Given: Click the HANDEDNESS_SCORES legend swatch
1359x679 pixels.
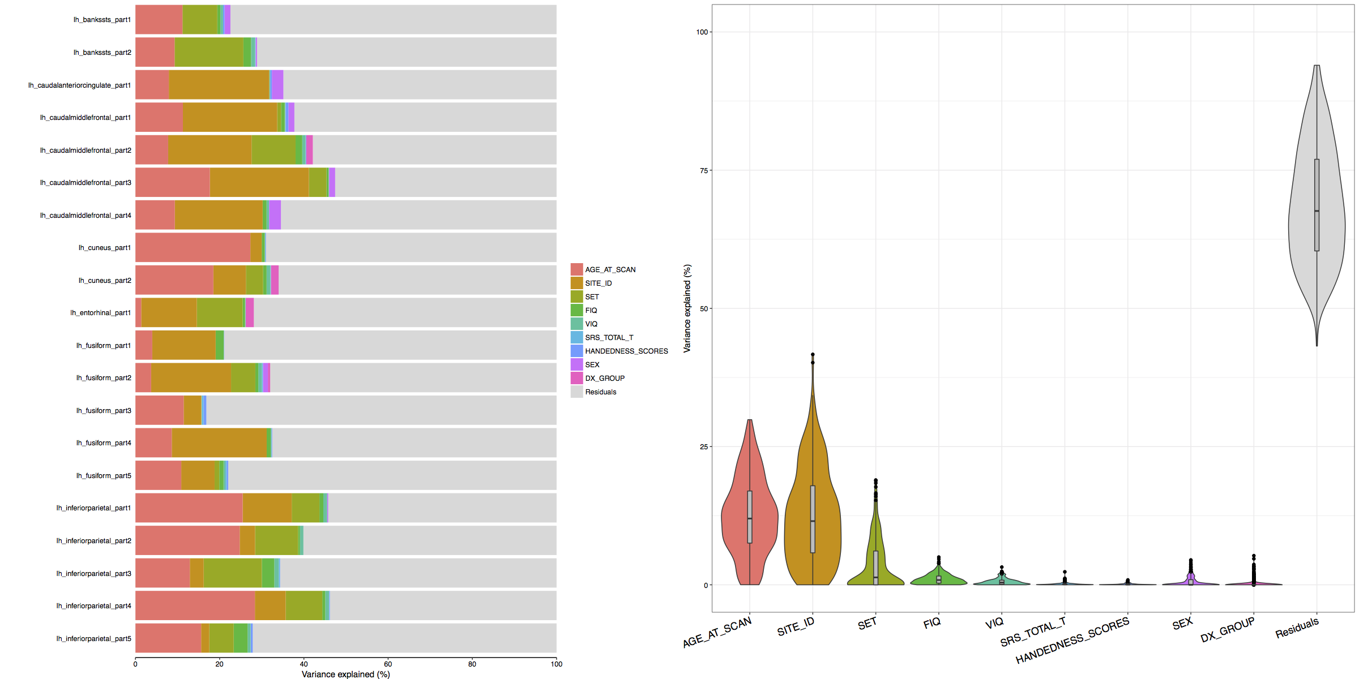Looking at the screenshot, I should pyautogui.click(x=576, y=351).
